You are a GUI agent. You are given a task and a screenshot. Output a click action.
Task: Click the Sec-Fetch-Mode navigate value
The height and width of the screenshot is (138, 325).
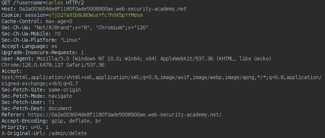pyautogui.click(x=60, y=96)
